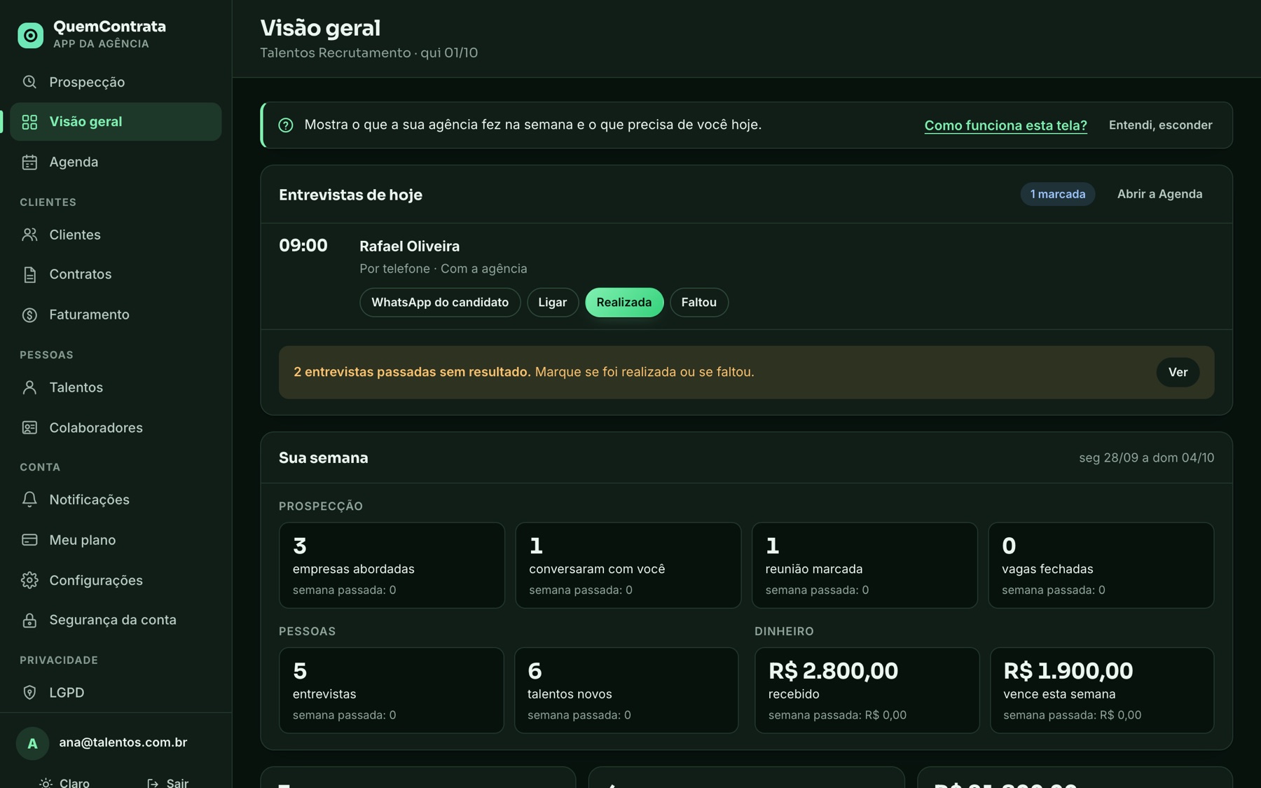Click the '1 marcada' badge
The height and width of the screenshot is (788, 1261).
(1058, 194)
